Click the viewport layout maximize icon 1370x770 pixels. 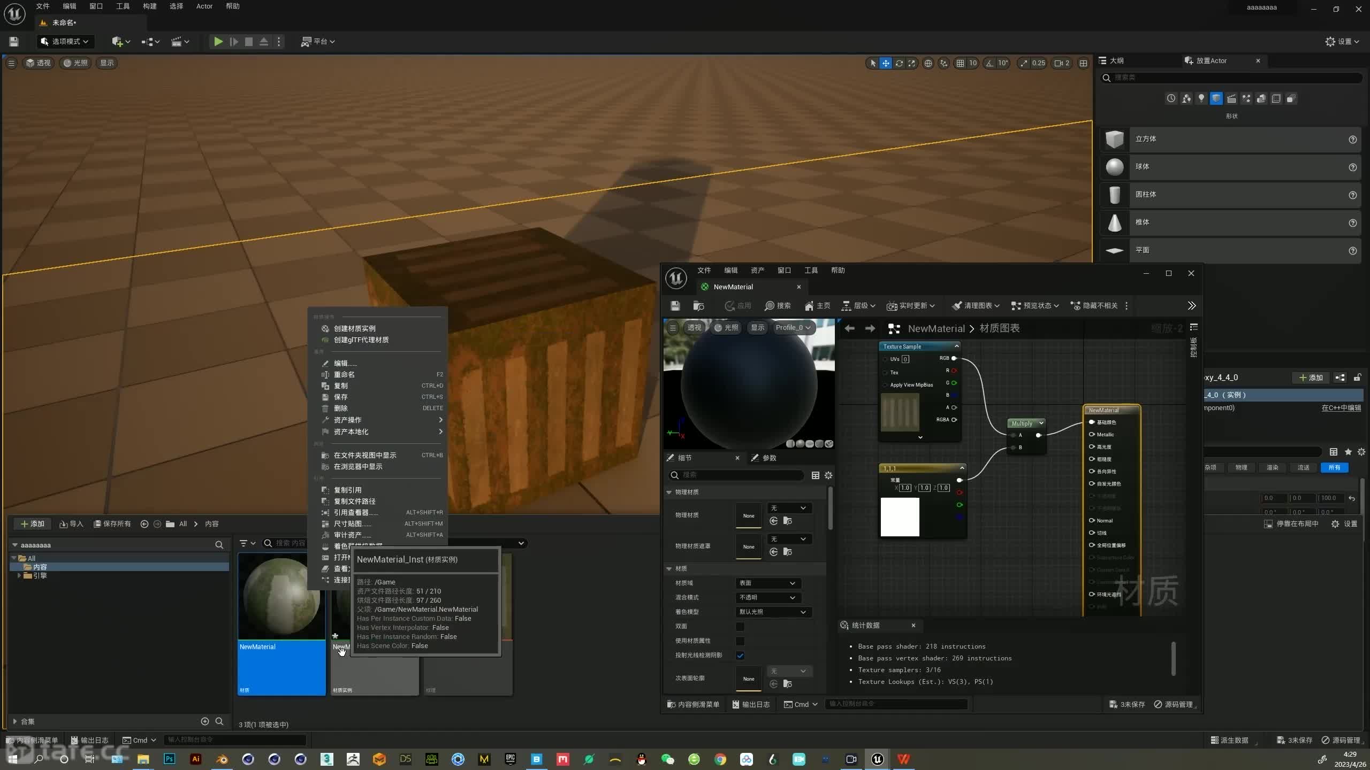tap(1083, 63)
